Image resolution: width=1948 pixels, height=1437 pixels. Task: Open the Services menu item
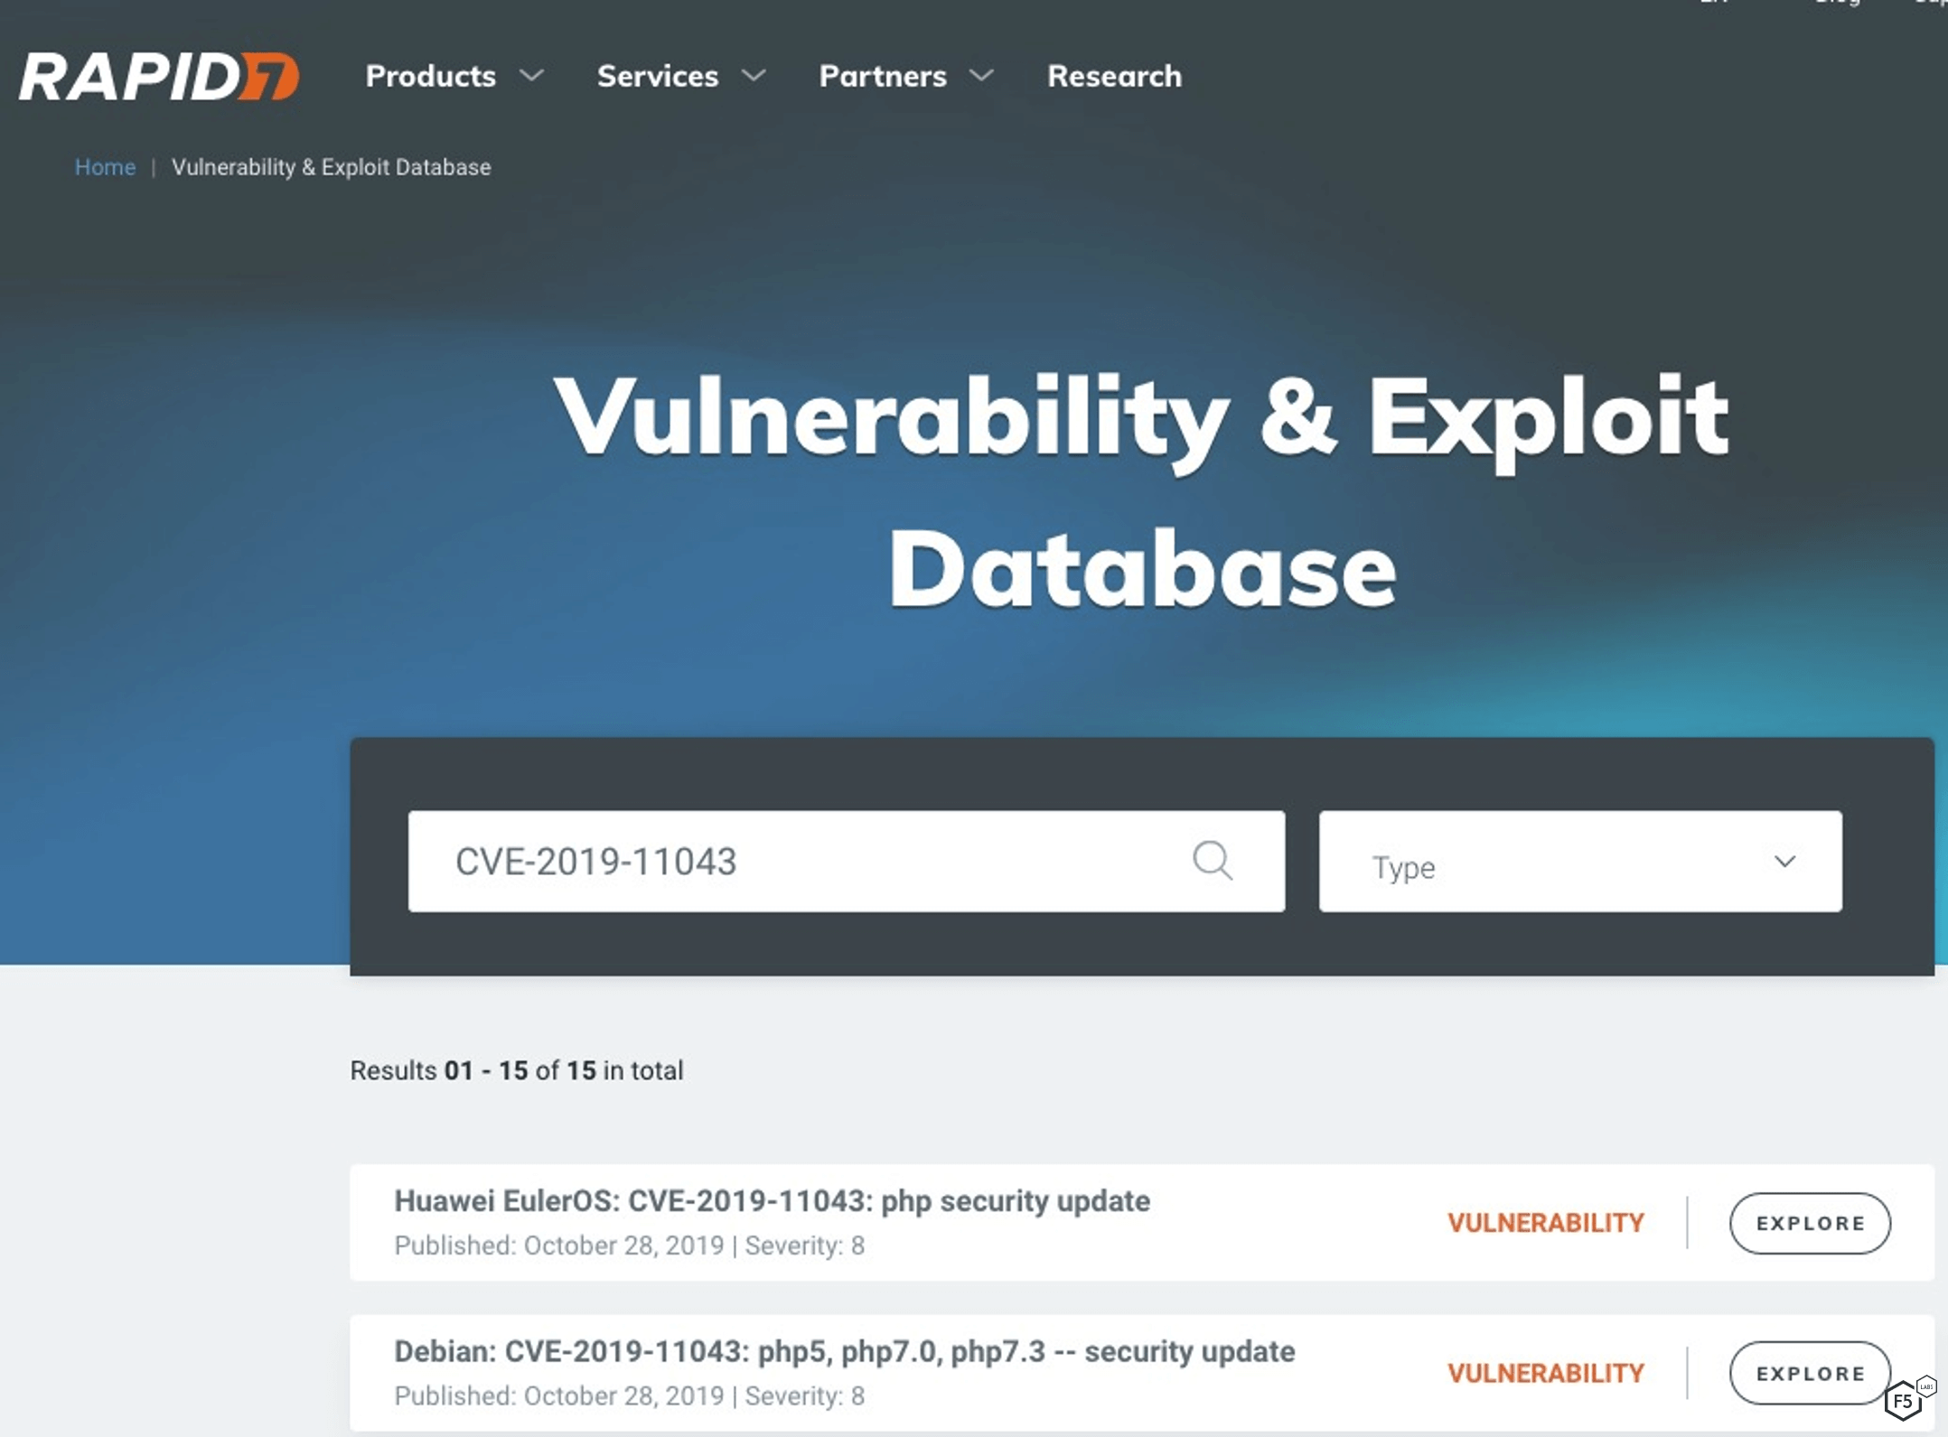657,76
